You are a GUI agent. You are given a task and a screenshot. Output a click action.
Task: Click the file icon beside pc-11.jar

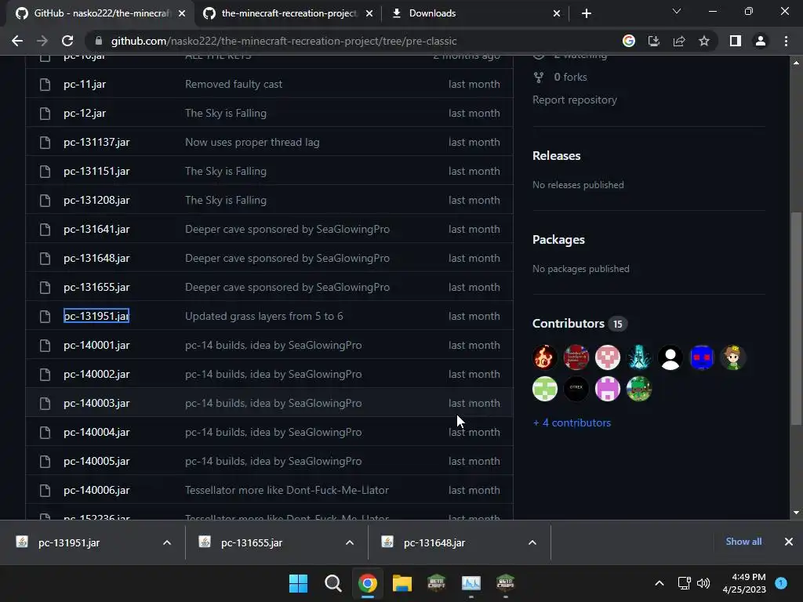click(x=45, y=85)
